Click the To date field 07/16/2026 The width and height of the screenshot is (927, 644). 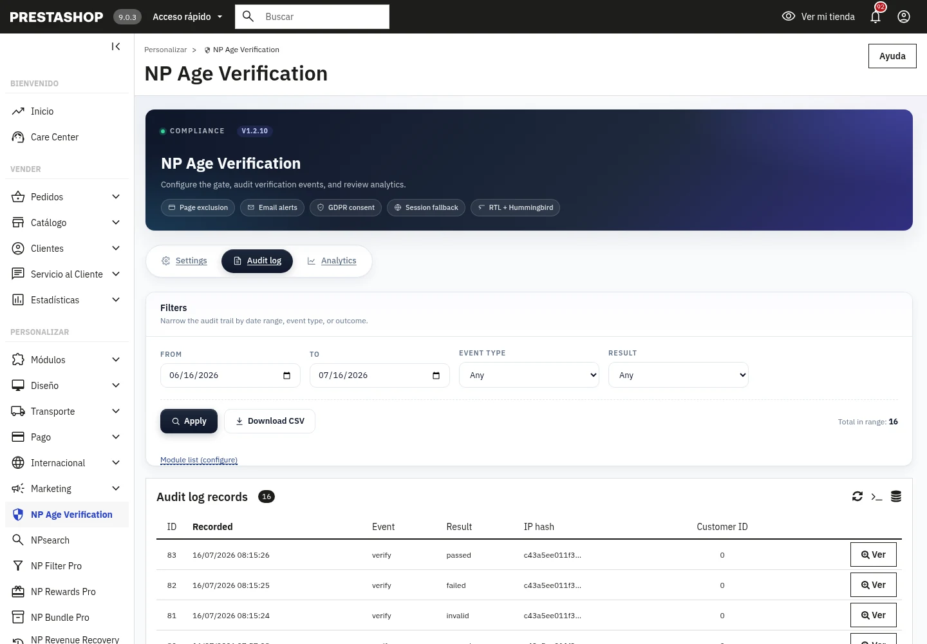tap(380, 375)
